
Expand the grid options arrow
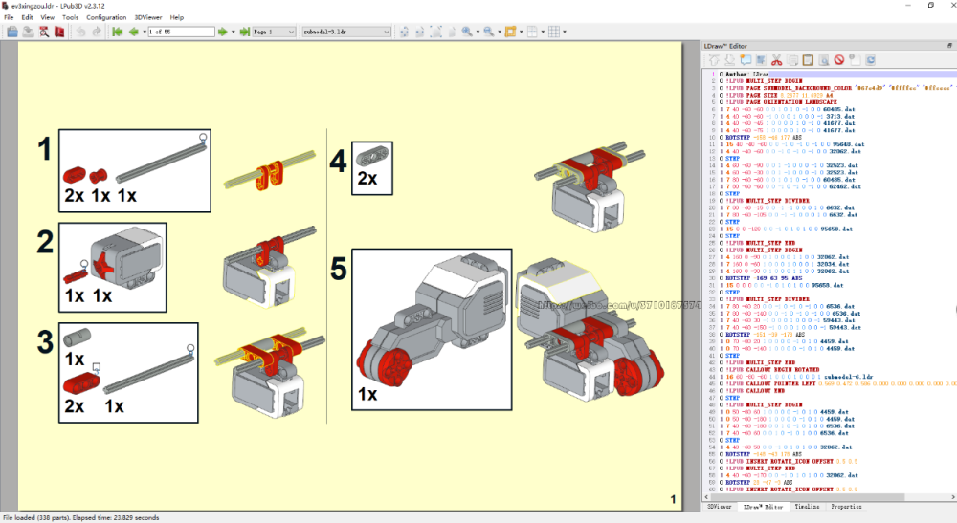(x=565, y=32)
